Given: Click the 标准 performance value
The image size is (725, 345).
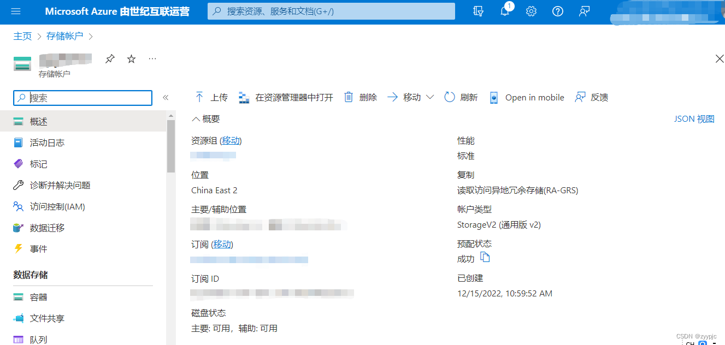Looking at the screenshot, I should (x=466, y=156).
